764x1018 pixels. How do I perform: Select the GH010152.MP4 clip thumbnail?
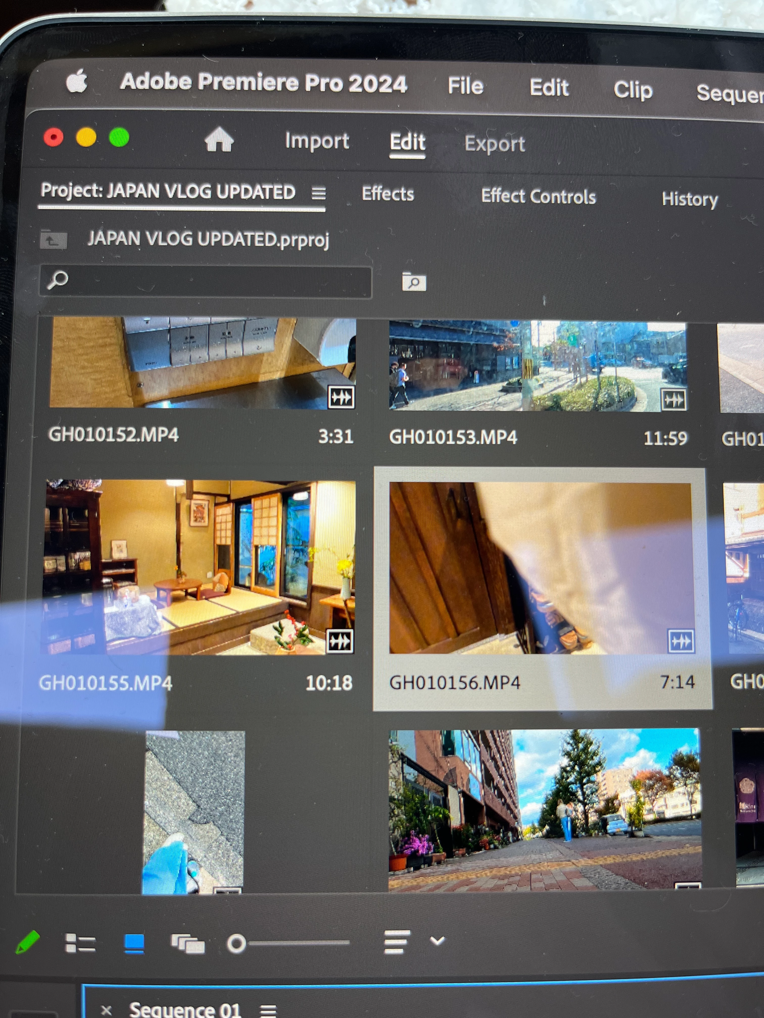pos(202,363)
